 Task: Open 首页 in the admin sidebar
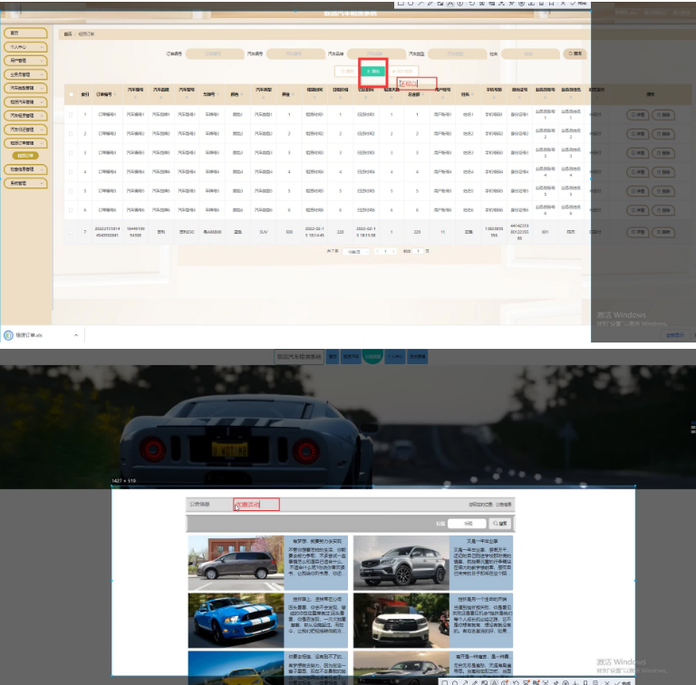[25, 34]
